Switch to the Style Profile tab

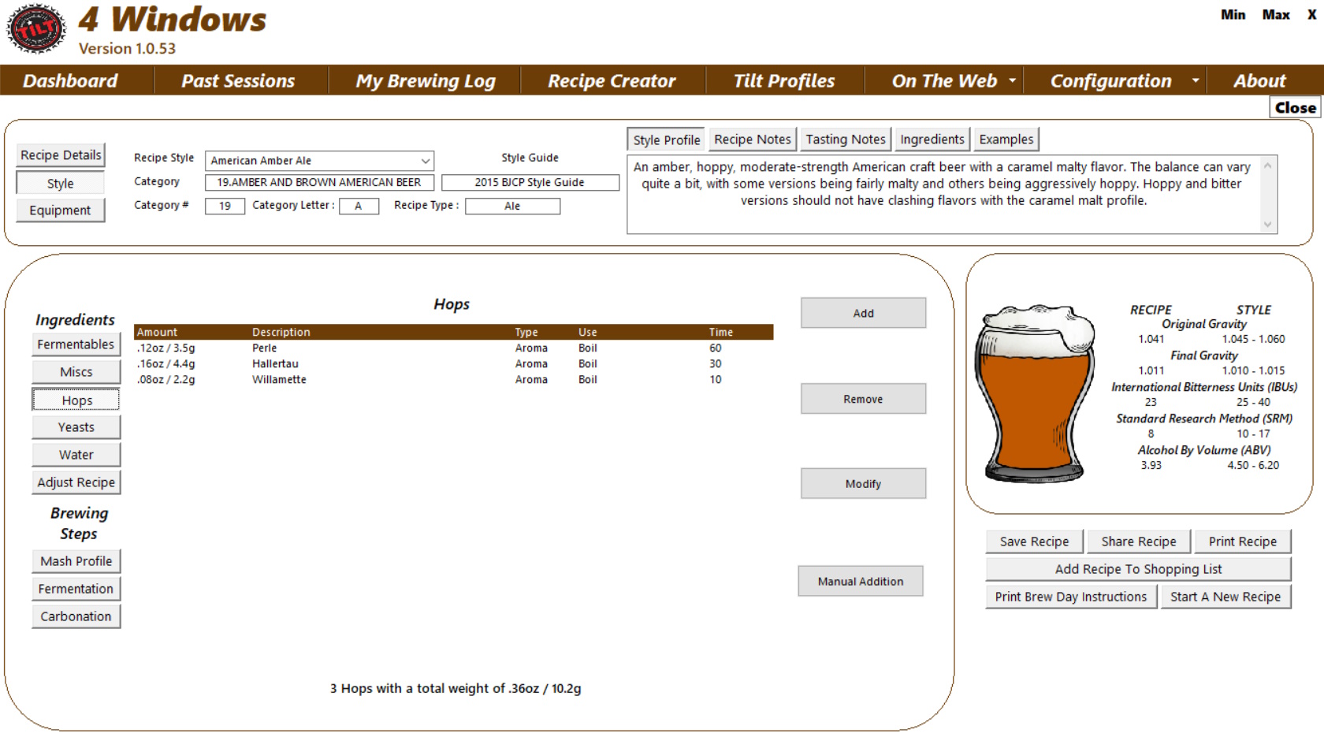pos(667,140)
